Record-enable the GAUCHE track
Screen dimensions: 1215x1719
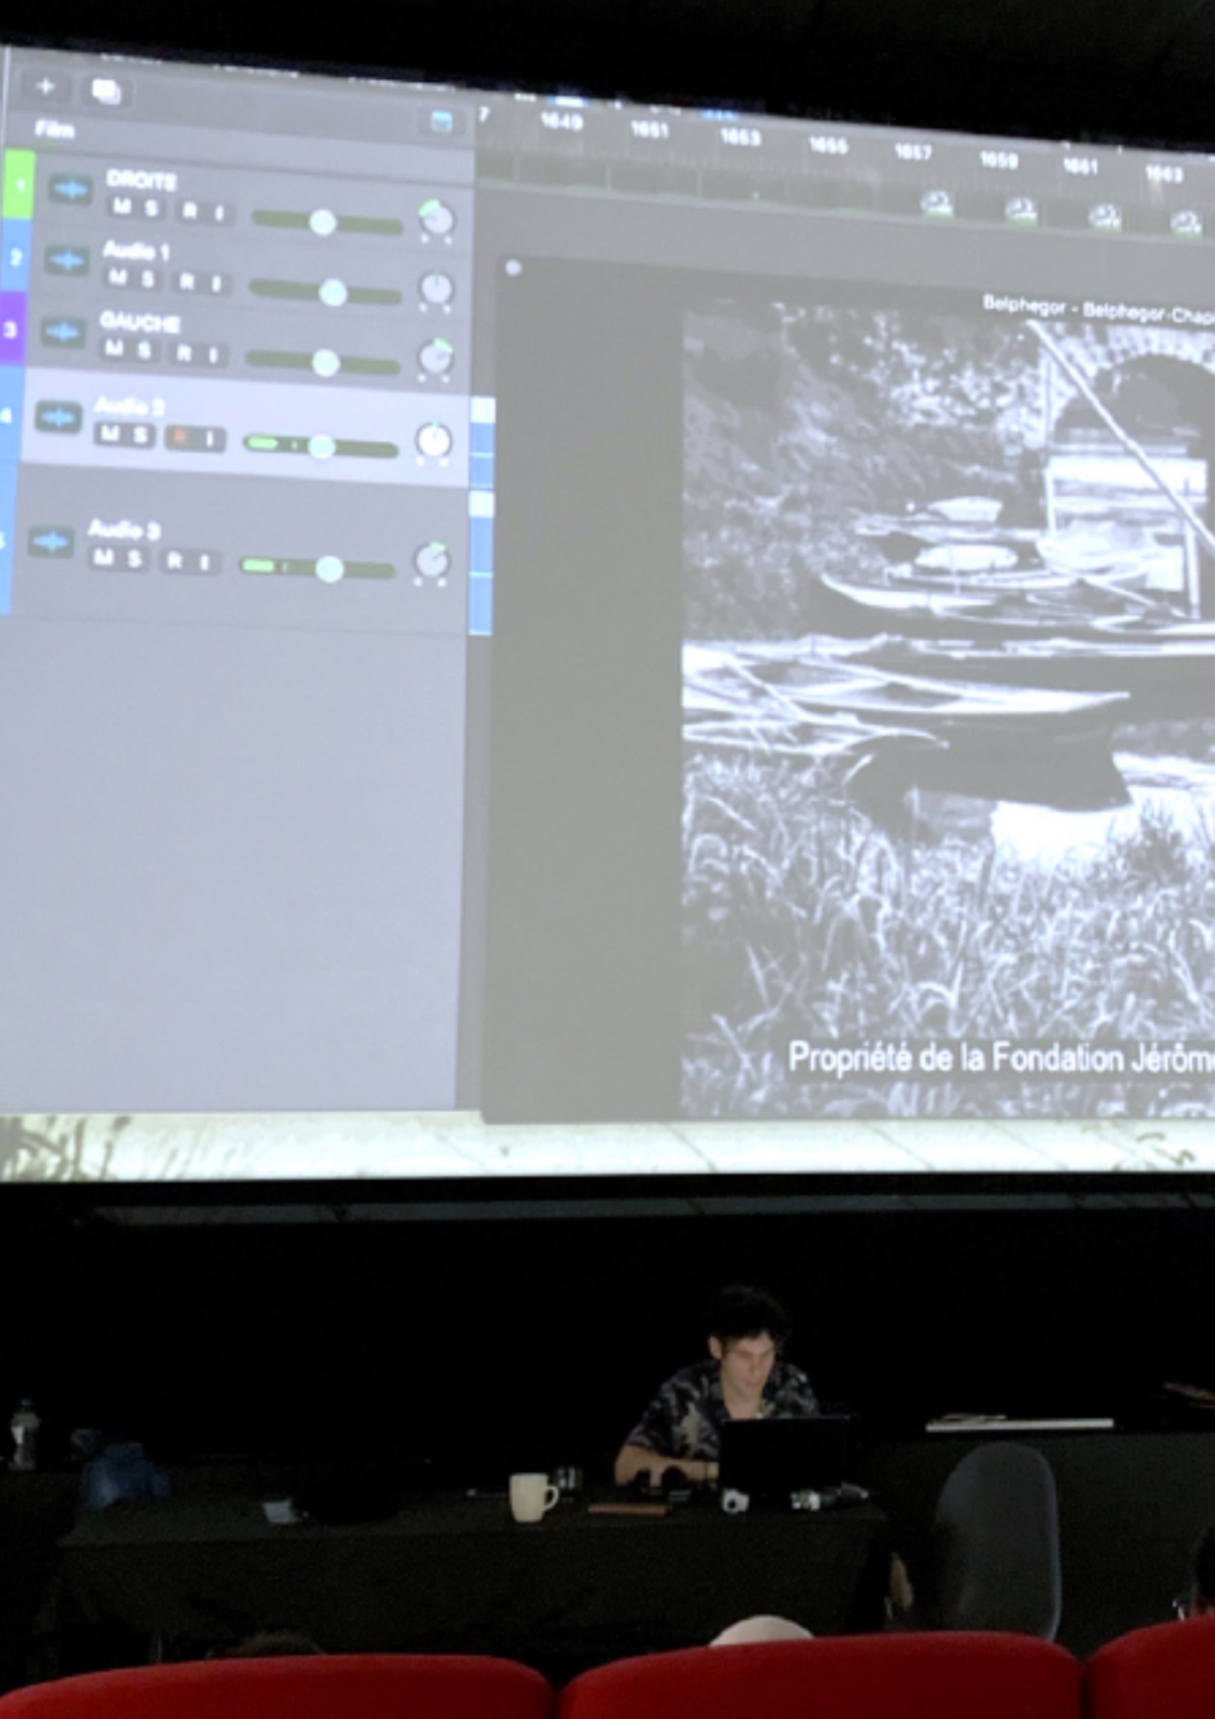pos(183,353)
